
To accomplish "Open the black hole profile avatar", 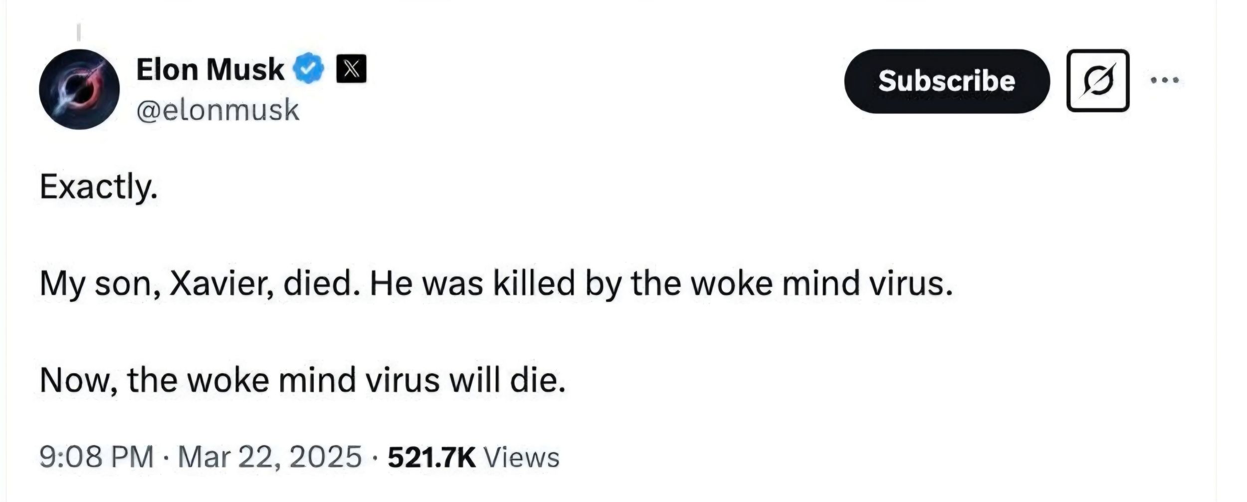I will tap(79, 89).
